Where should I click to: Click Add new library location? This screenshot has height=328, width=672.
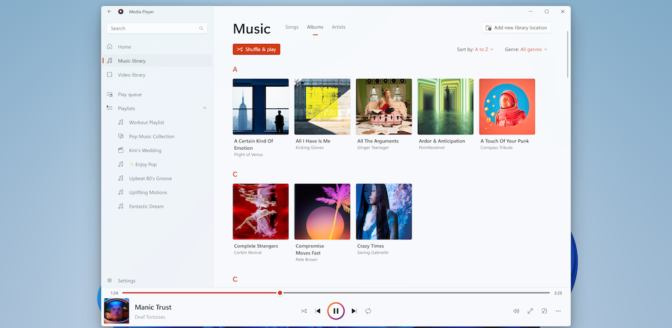pos(516,28)
